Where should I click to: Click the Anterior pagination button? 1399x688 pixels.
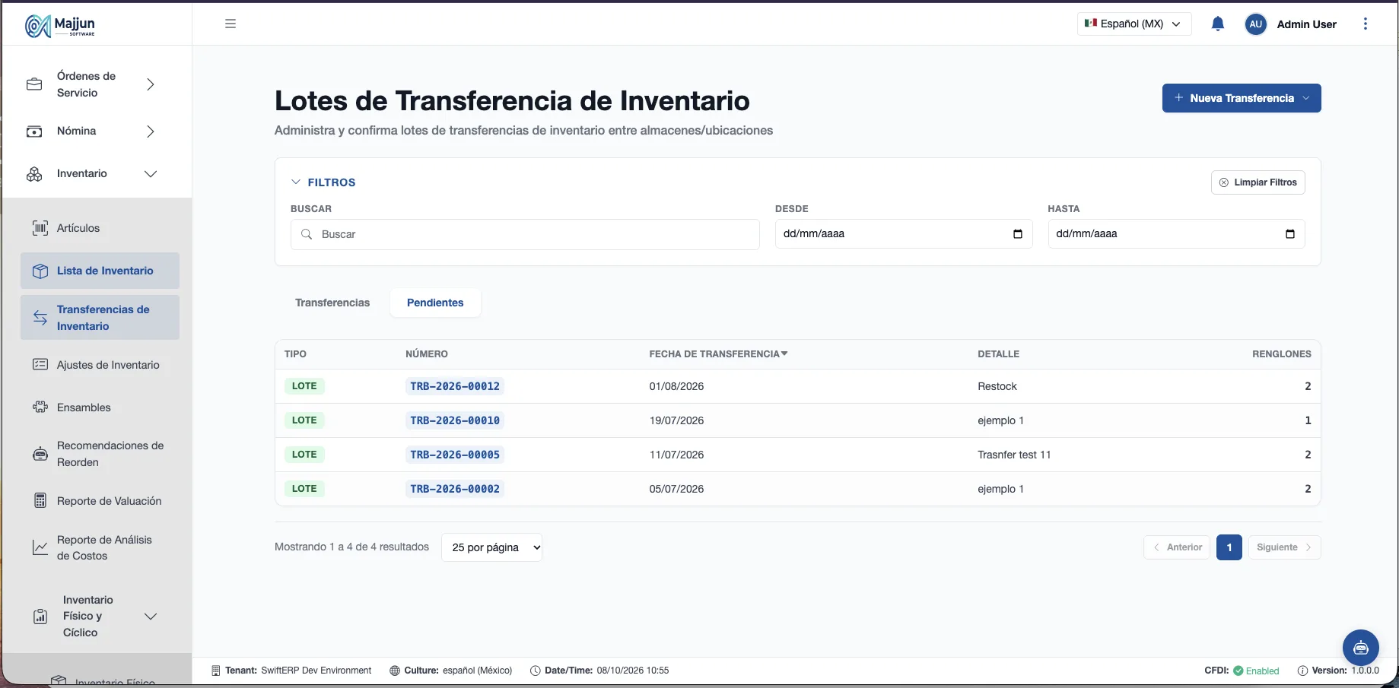pos(1177,547)
